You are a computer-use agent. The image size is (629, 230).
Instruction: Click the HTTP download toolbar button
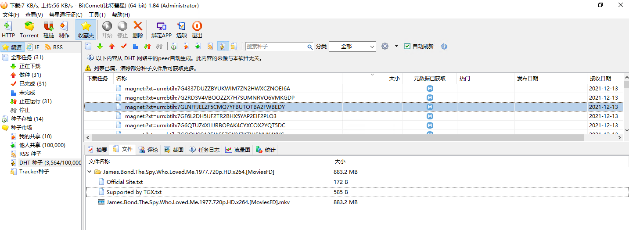[8, 30]
